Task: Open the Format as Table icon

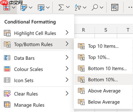Action: tap(24, 8)
